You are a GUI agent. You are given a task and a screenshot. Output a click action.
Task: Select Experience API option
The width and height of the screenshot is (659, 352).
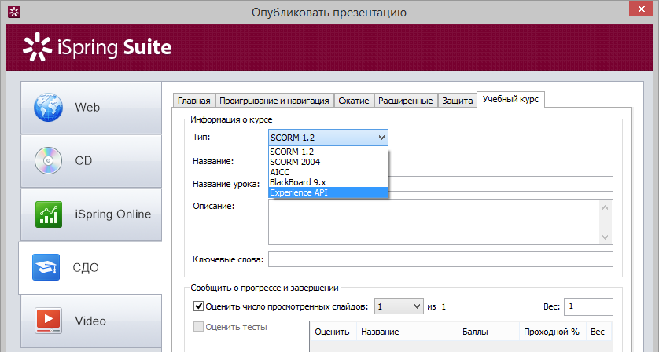pyautogui.click(x=328, y=192)
